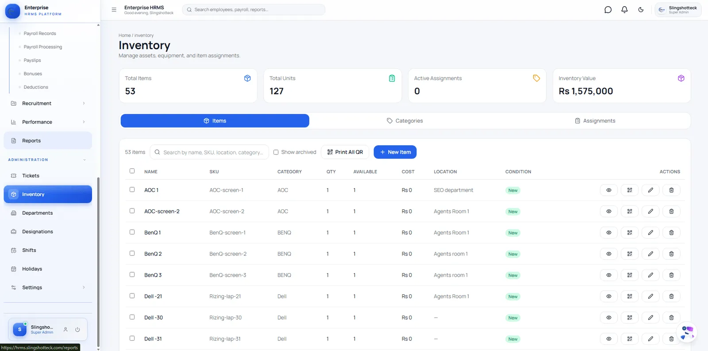708x351 pixels.
Task: Show QR code for BenQ 1
Action: [630, 233]
